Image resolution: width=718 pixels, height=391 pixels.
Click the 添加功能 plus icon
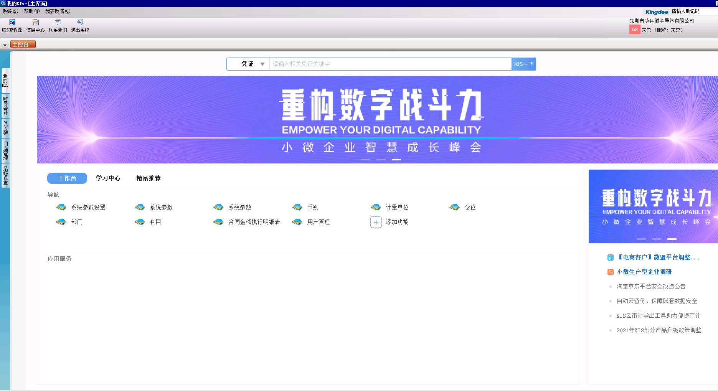point(376,222)
